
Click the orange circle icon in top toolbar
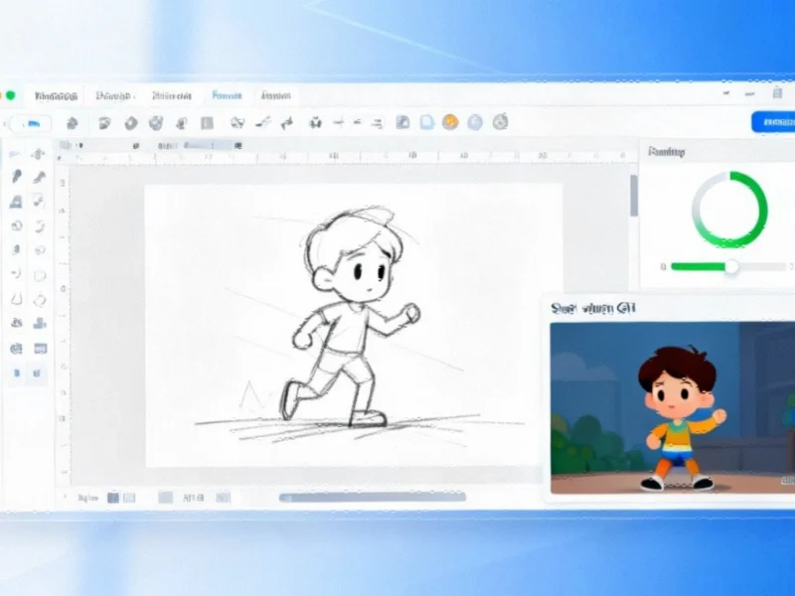[x=450, y=122]
